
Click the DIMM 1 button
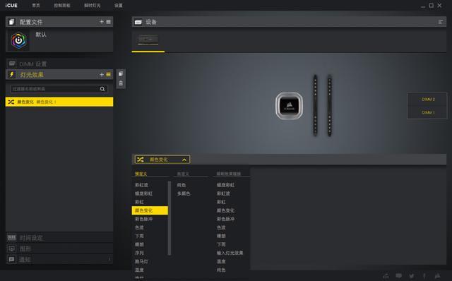coord(428,112)
